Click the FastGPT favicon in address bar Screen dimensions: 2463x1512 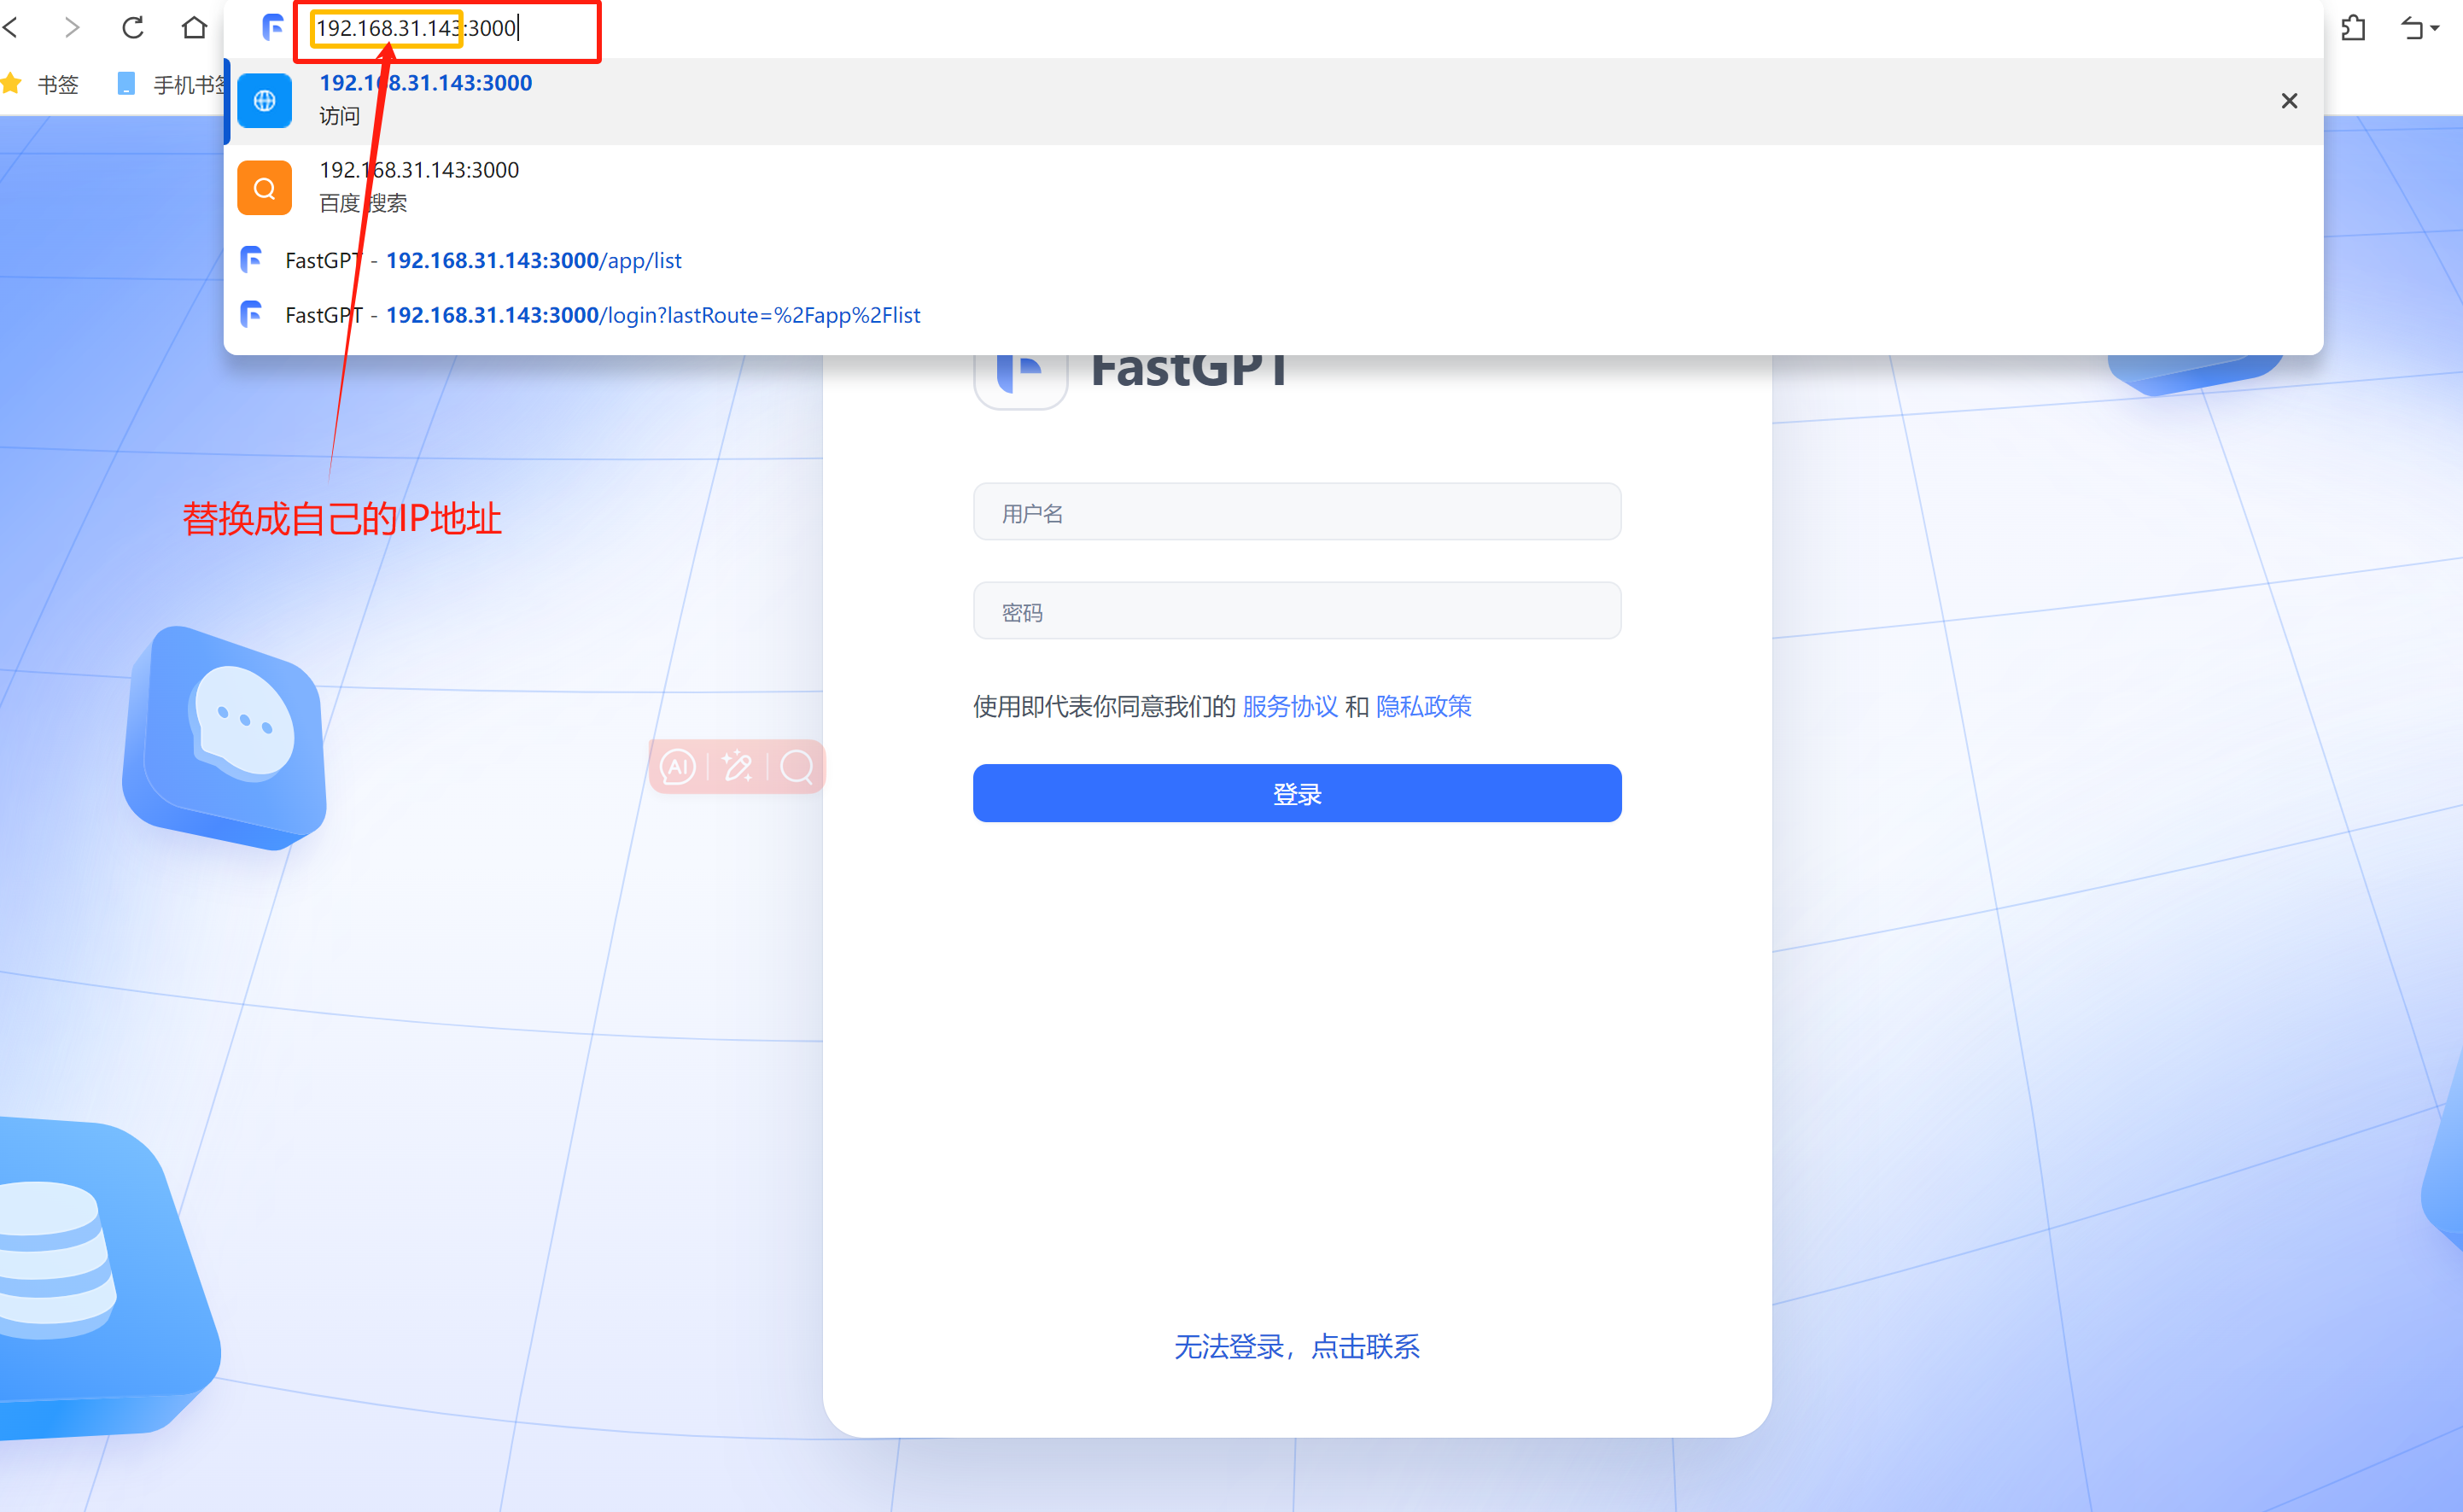click(272, 28)
